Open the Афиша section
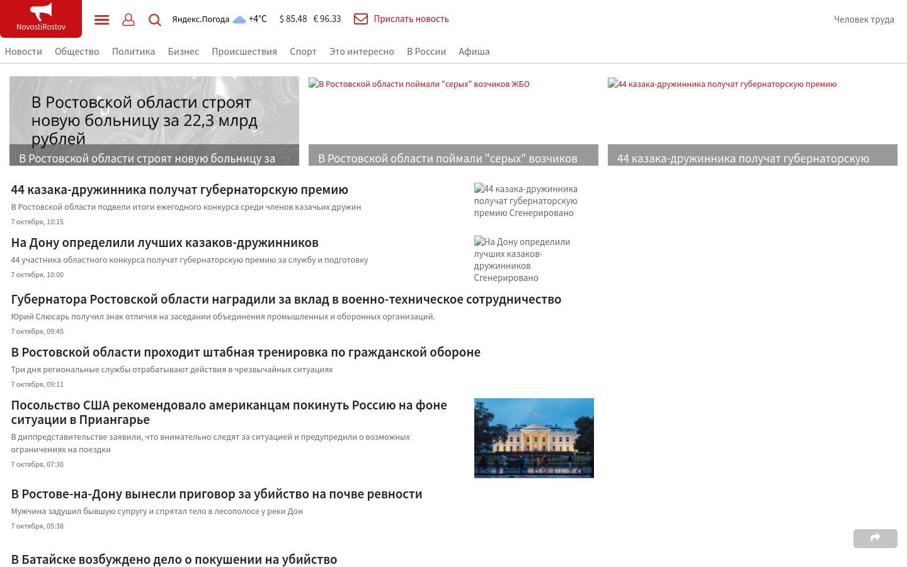The height and width of the screenshot is (567, 907). tap(474, 52)
